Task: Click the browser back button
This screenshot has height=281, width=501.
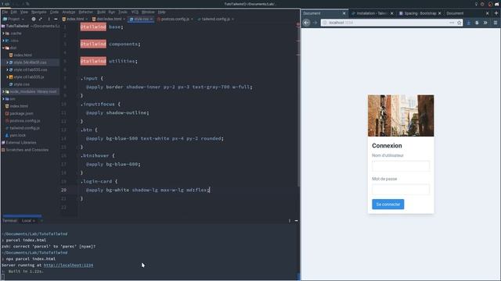Action: pyautogui.click(x=306, y=23)
